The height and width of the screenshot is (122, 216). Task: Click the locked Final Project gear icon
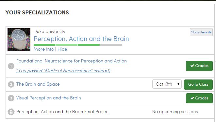coord(11,112)
